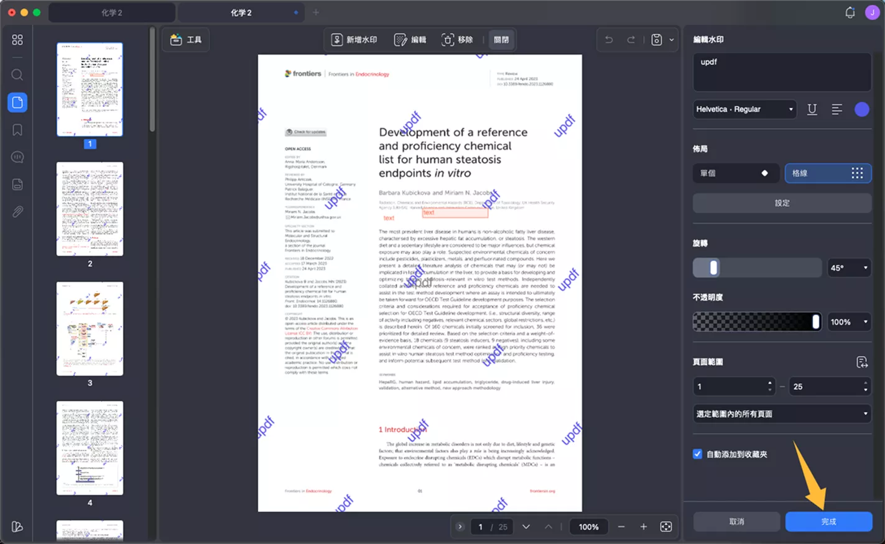Click 編輯 edit watermark tool
The image size is (885, 544).
coord(410,40)
